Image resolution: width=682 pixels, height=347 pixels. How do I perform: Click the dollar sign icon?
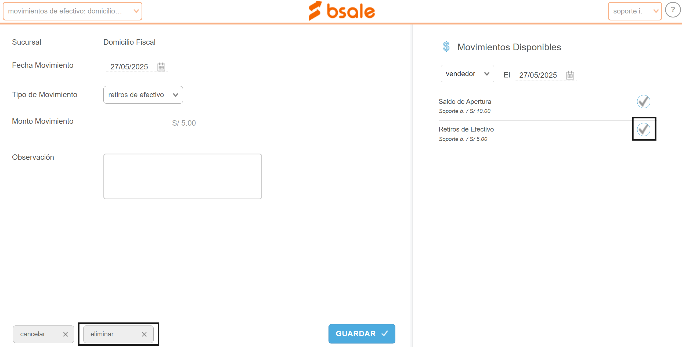pyautogui.click(x=446, y=47)
